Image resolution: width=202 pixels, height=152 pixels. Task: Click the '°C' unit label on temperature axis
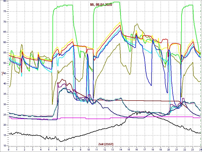coord(3,73)
